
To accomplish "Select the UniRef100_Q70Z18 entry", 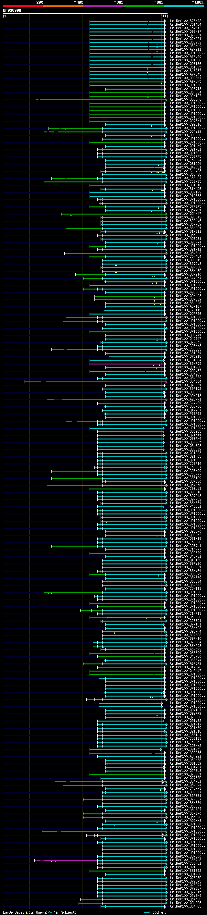I will [186, 357].
